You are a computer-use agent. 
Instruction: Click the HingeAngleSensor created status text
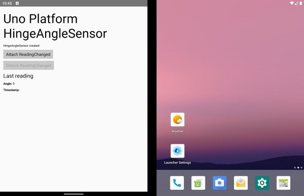(x=21, y=46)
